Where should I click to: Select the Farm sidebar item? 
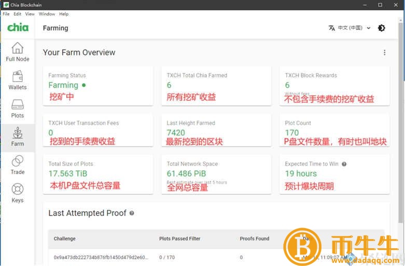tap(18, 137)
